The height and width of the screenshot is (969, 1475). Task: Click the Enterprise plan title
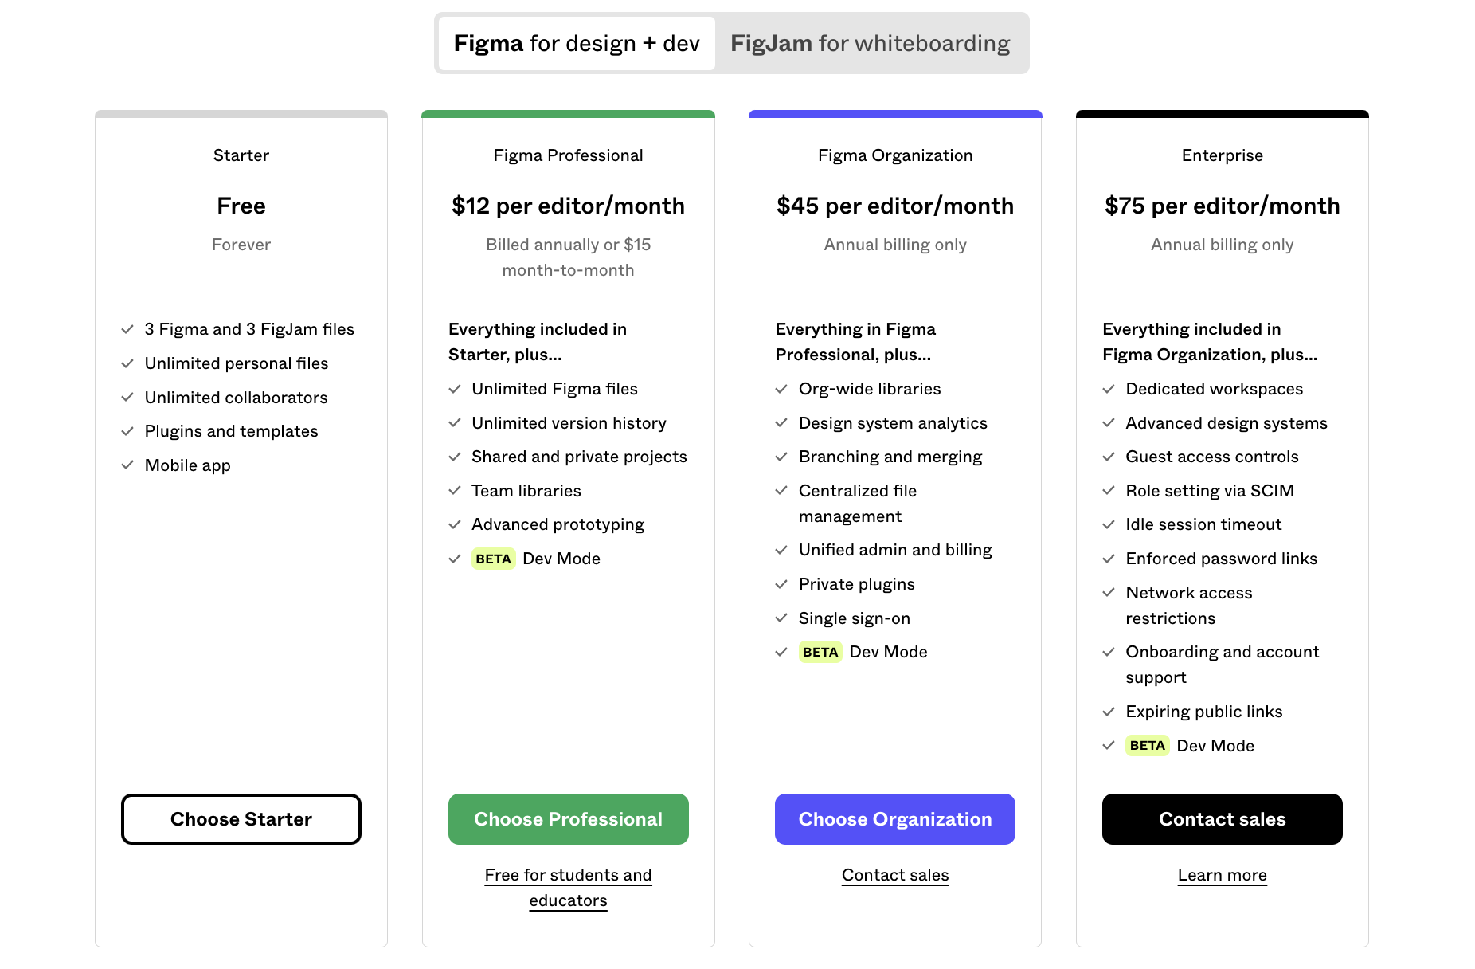pos(1222,155)
